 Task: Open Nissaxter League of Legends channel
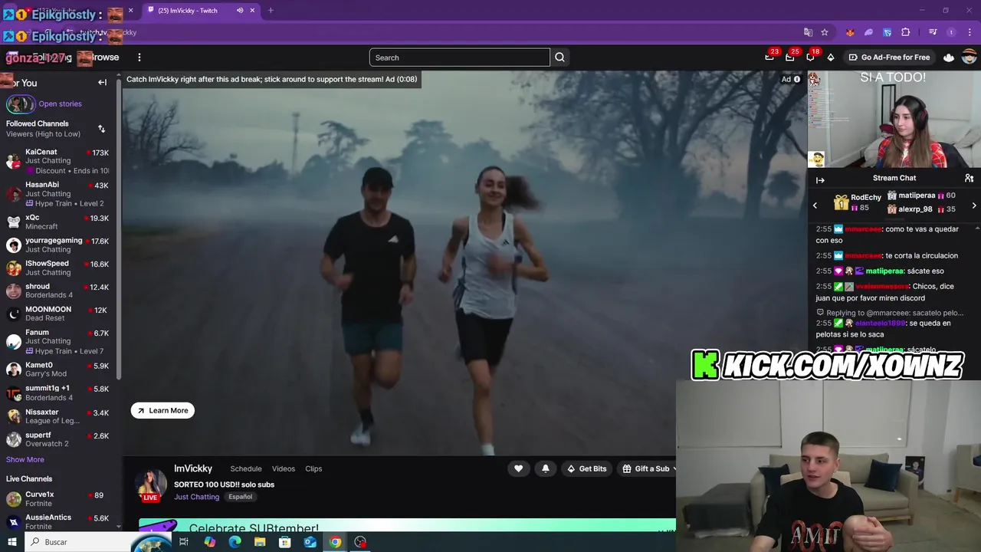[x=58, y=416]
